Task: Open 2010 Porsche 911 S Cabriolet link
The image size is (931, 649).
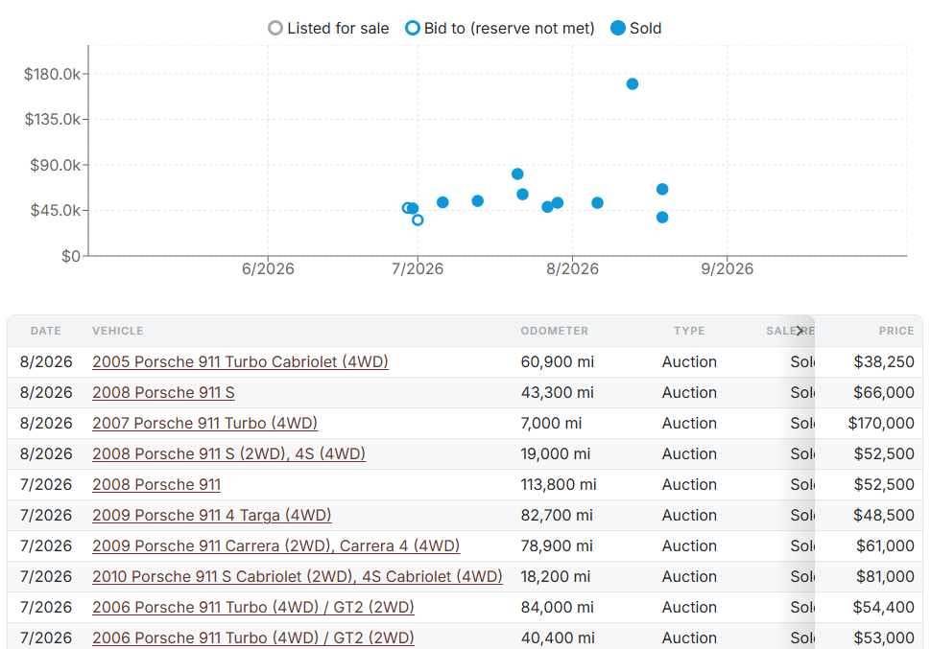Action: [x=297, y=577]
